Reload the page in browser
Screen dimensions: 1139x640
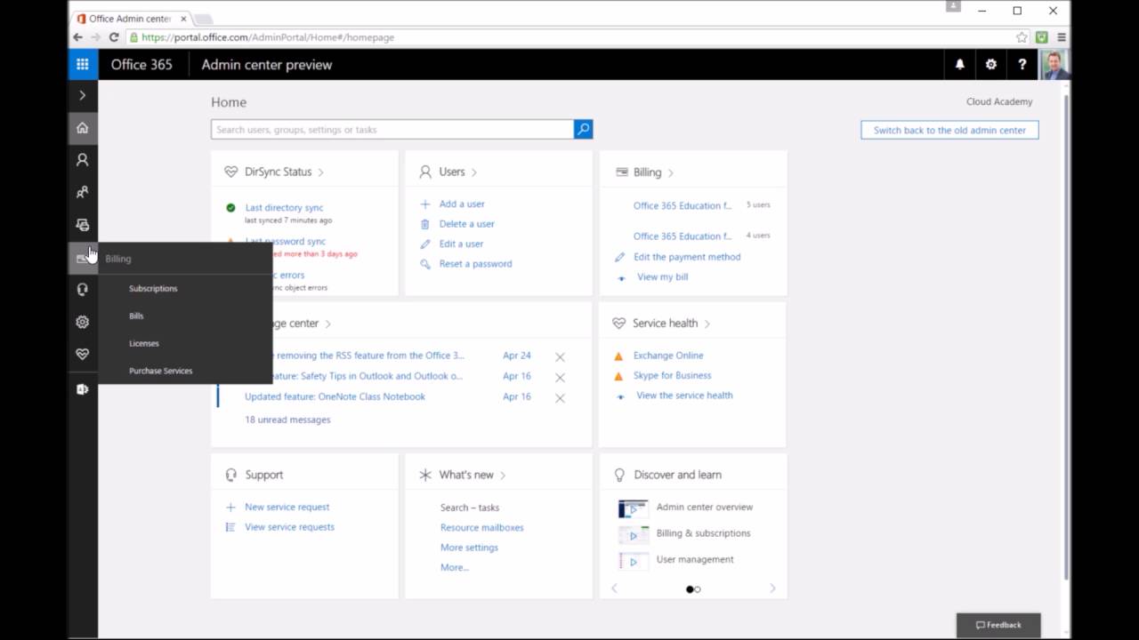pos(114,37)
